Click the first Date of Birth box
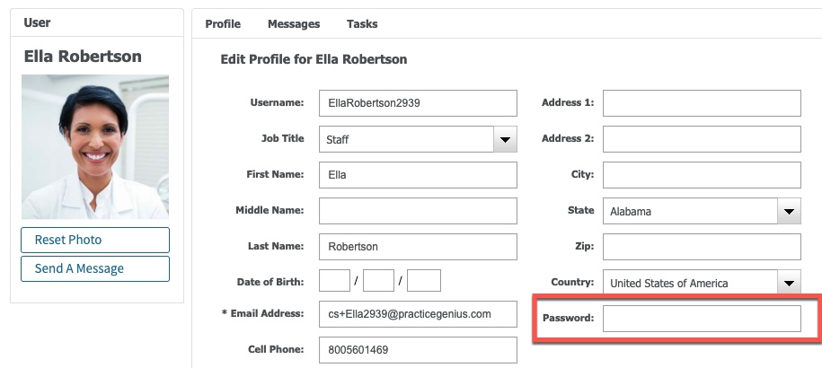Viewport: 822px width, 368px height. 334,282
